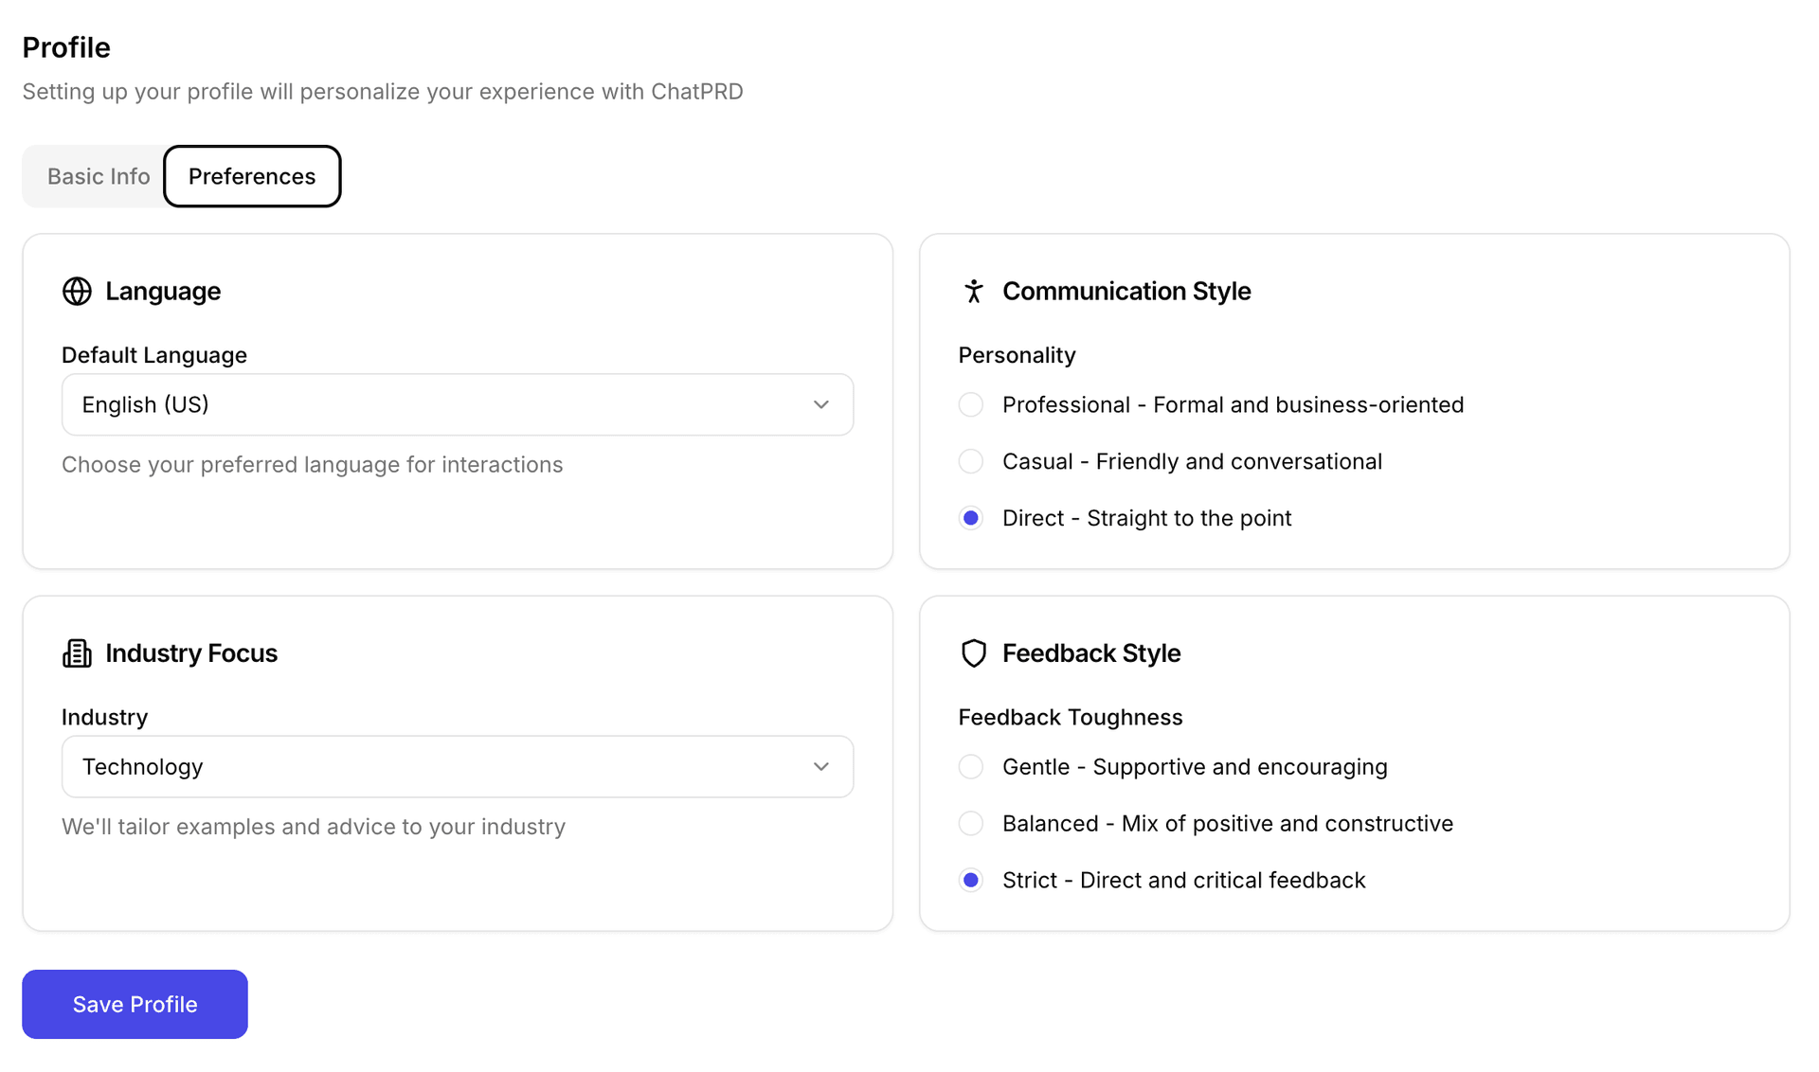Open the Default Language dropdown
This screenshot has height=1072, width=1819.
(x=457, y=404)
